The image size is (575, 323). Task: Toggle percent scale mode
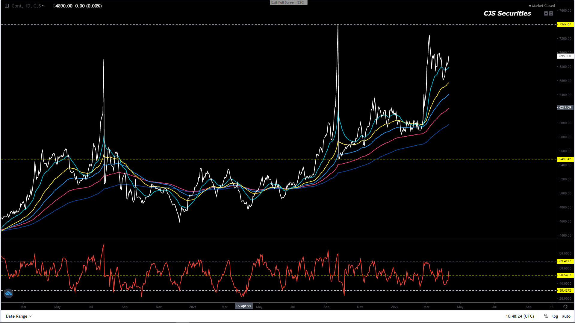546,316
